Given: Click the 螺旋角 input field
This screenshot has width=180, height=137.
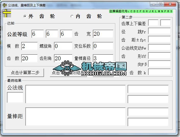Looking at the screenshot, I should click(63, 46).
